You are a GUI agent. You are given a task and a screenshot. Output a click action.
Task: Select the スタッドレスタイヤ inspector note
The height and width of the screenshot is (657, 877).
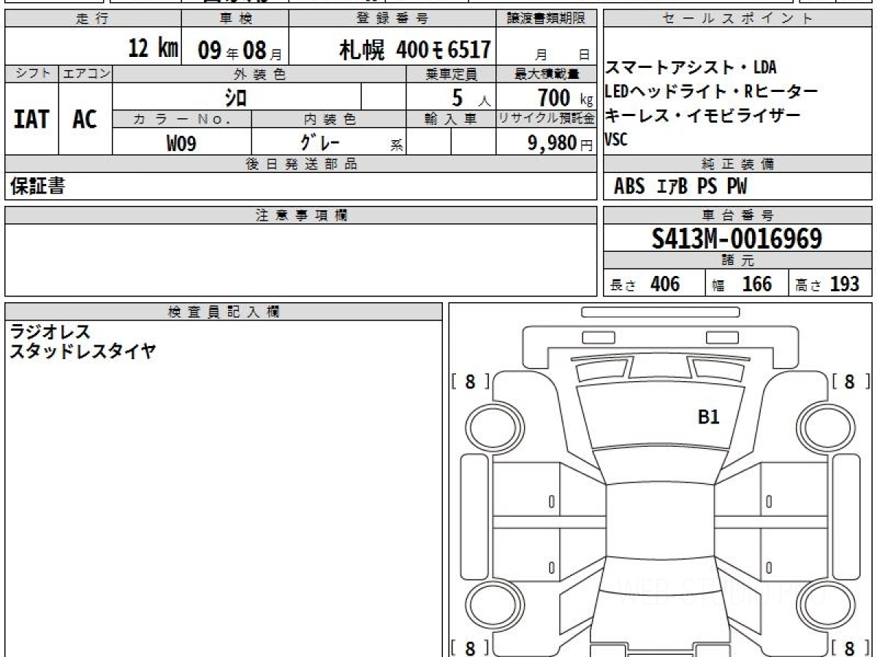(x=82, y=351)
